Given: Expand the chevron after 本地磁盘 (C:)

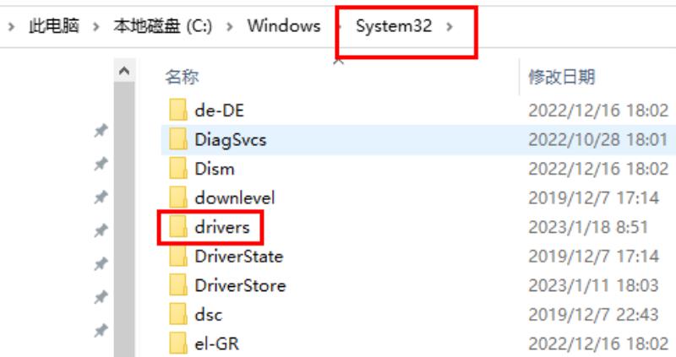Looking at the screenshot, I should [230, 27].
